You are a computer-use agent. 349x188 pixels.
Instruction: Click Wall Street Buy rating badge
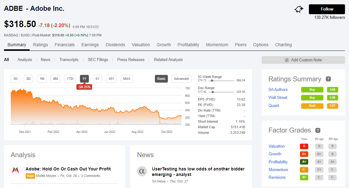(x=312, y=98)
